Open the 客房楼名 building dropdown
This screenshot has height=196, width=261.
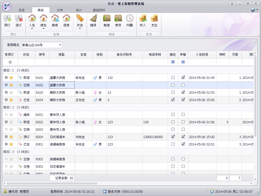60,45
